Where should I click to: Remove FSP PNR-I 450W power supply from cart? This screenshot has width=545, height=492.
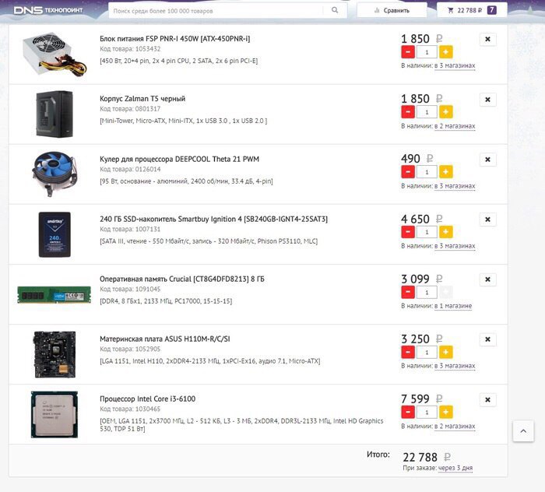[487, 39]
